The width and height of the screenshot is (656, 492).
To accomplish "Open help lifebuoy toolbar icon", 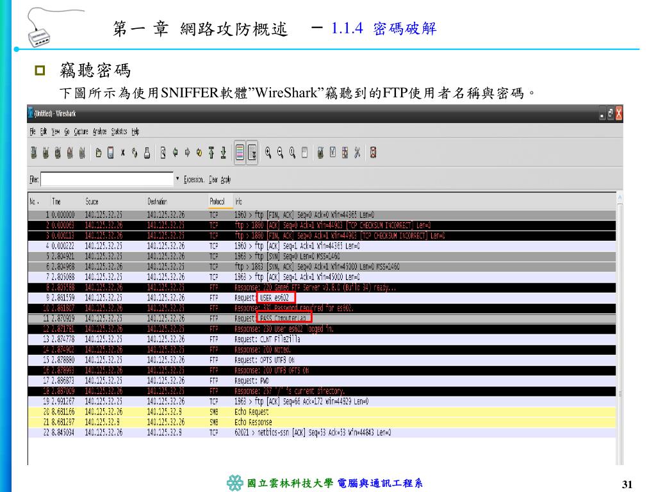I will tap(373, 153).
